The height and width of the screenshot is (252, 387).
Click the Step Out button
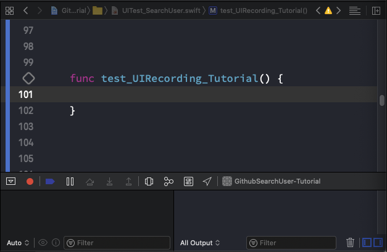point(128,181)
